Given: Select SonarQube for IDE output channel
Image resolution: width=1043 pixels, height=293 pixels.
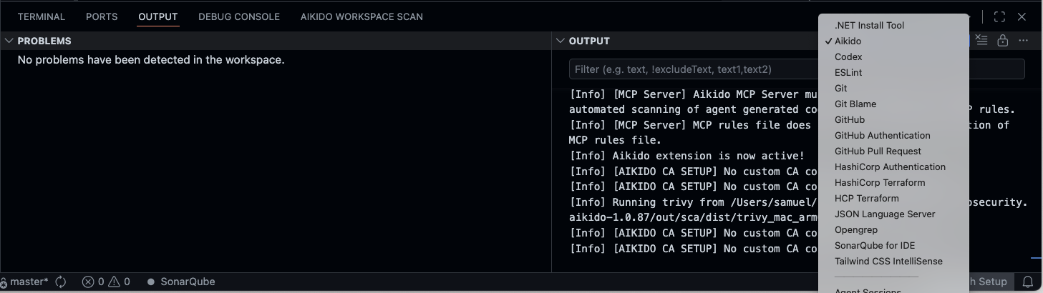Looking at the screenshot, I should point(874,245).
